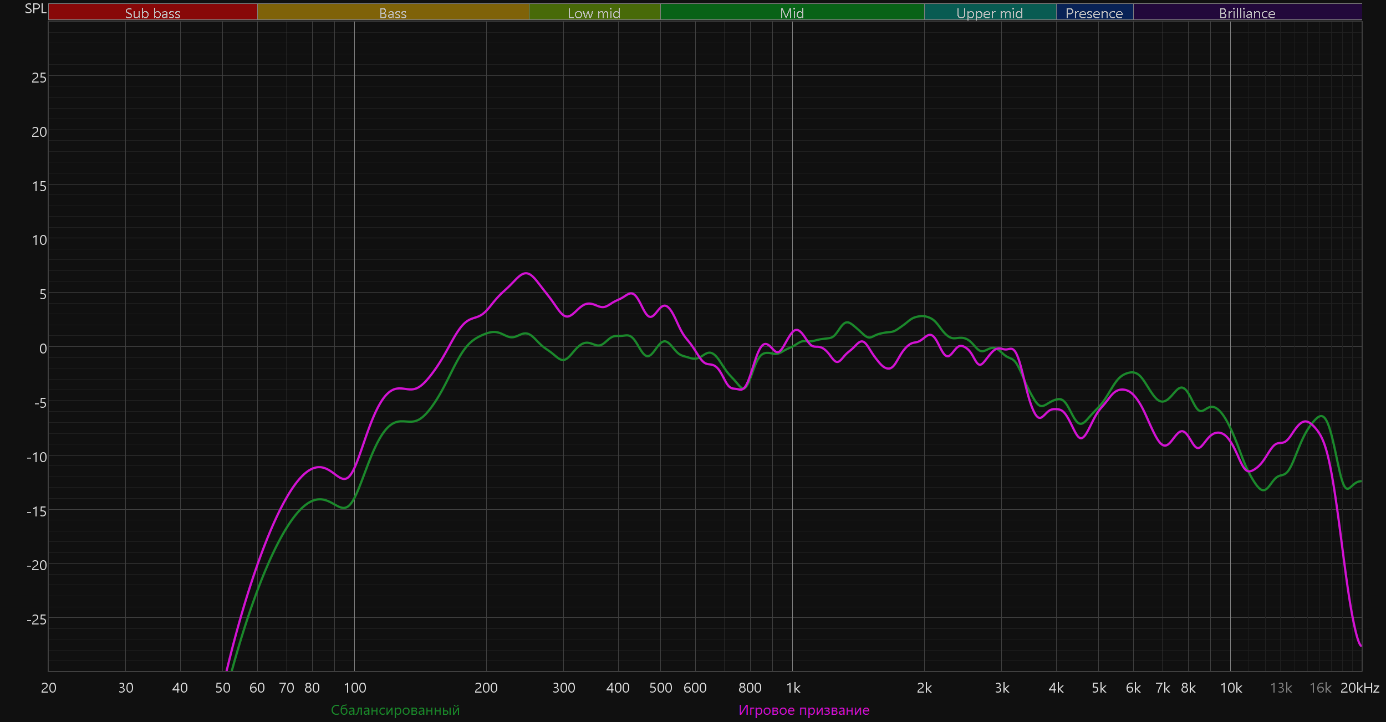Viewport: 1386px width, 722px height.
Task: Click the Brilliance band header
Action: pyautogui.click(x=1247, y=13)
